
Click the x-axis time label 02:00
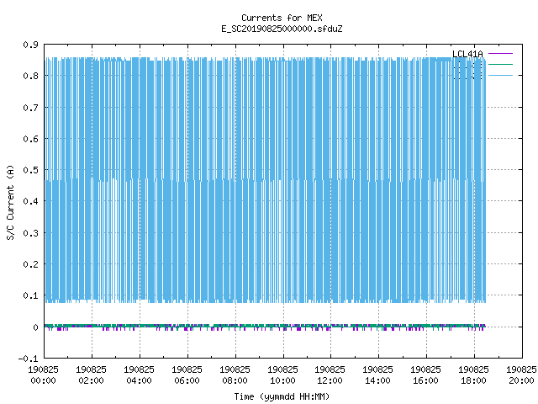[92, 380]
